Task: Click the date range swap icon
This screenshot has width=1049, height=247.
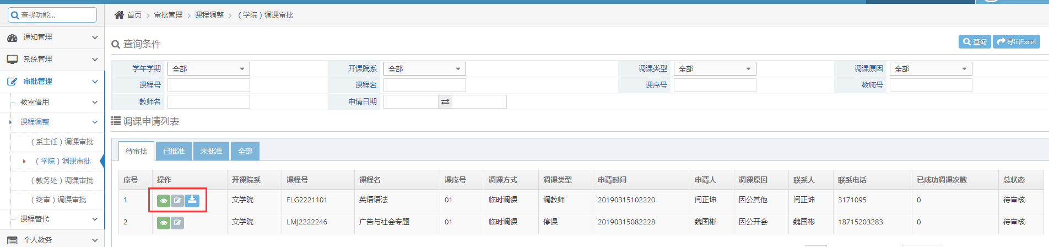Action: 445,101
